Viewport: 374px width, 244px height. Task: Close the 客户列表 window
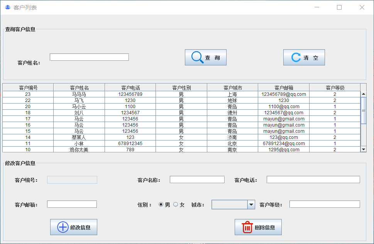point(362,7)
